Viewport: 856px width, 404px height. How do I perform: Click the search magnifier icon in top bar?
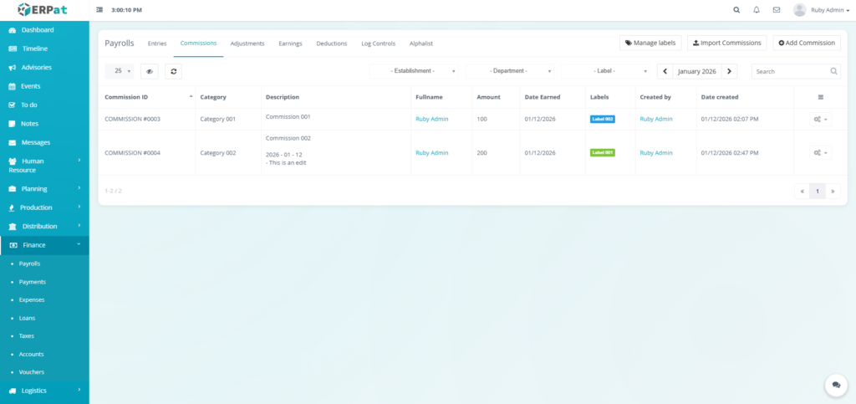tap(736, 10)
